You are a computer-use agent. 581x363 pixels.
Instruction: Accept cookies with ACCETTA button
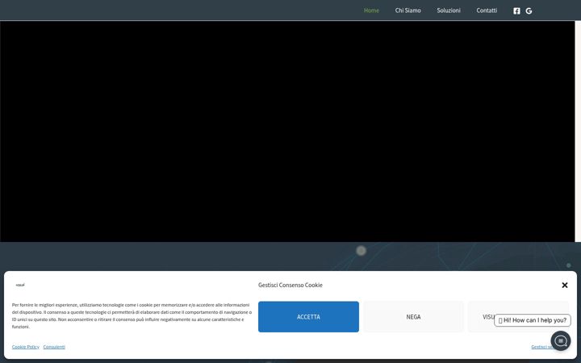[x=308, y=317]
